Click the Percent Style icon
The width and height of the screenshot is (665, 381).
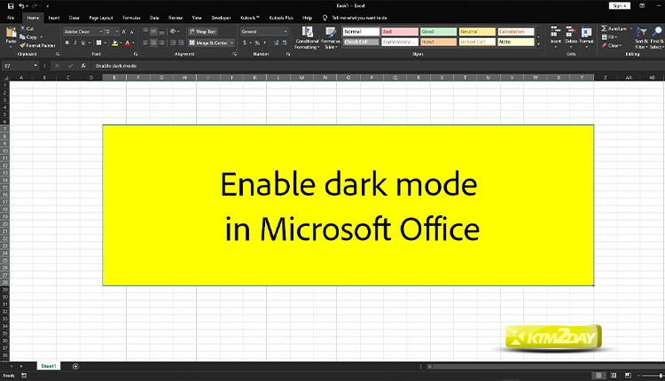point(257,43)
